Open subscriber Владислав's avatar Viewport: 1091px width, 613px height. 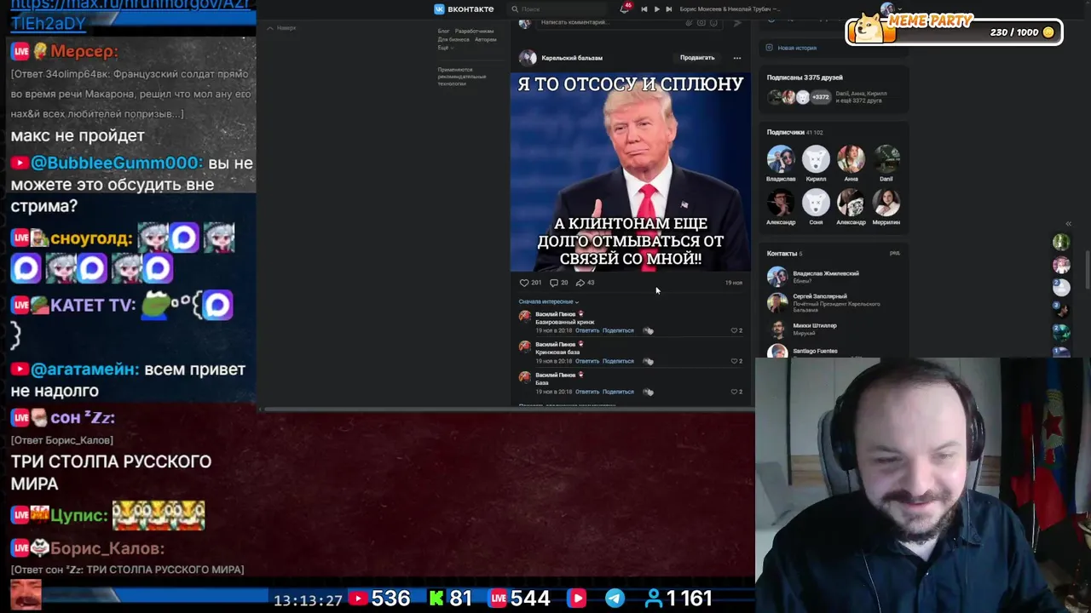(x=781, y=159)
